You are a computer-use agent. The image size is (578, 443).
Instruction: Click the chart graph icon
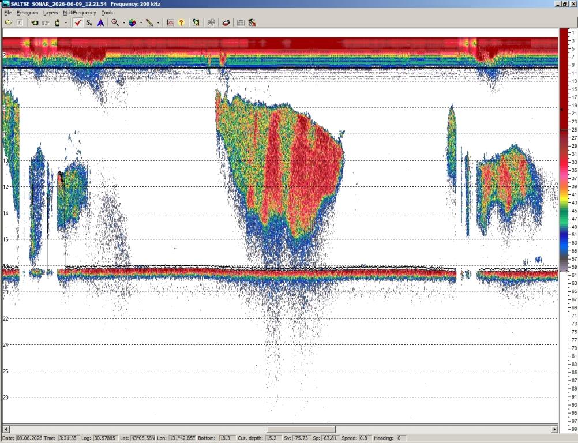point(170,22)
